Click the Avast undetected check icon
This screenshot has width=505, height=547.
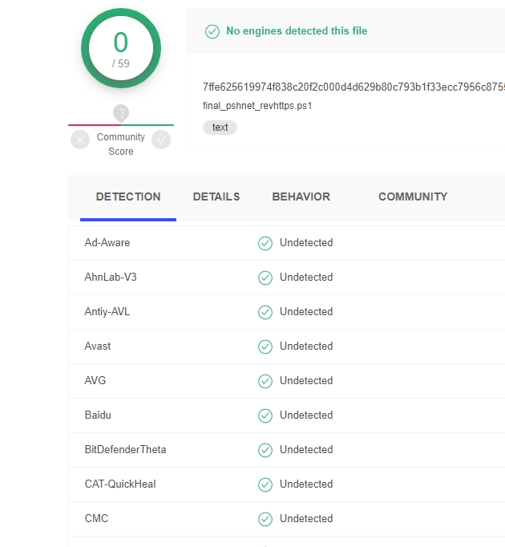tap(265, 346)
